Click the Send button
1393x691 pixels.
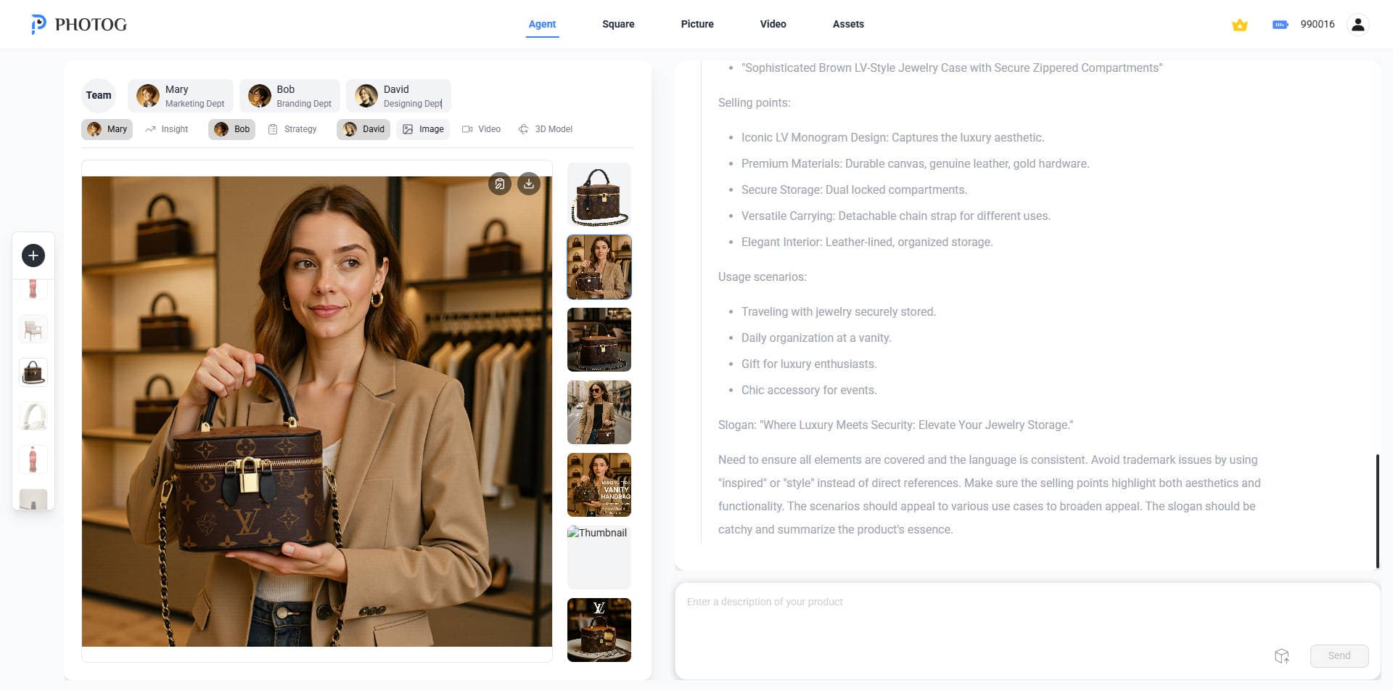point(1339,655)
